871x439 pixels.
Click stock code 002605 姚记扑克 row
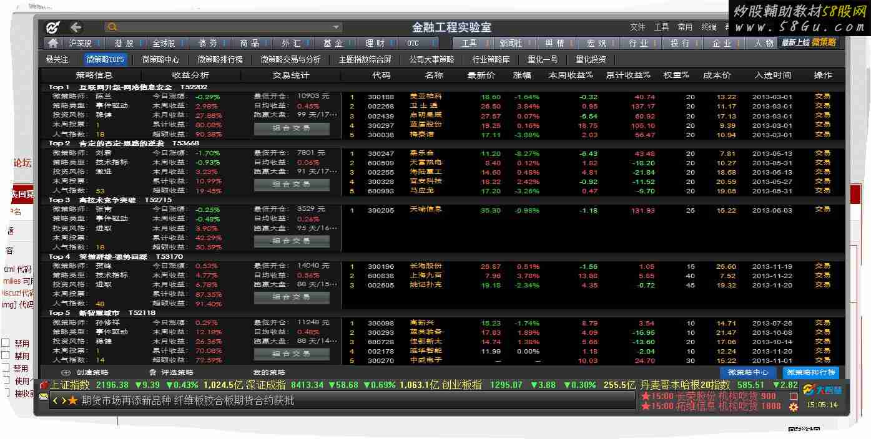click(x=381, y=285)
